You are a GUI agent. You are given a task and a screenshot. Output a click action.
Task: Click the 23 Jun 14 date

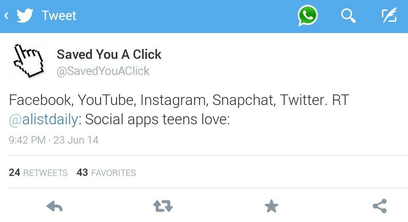pos(76,140)
